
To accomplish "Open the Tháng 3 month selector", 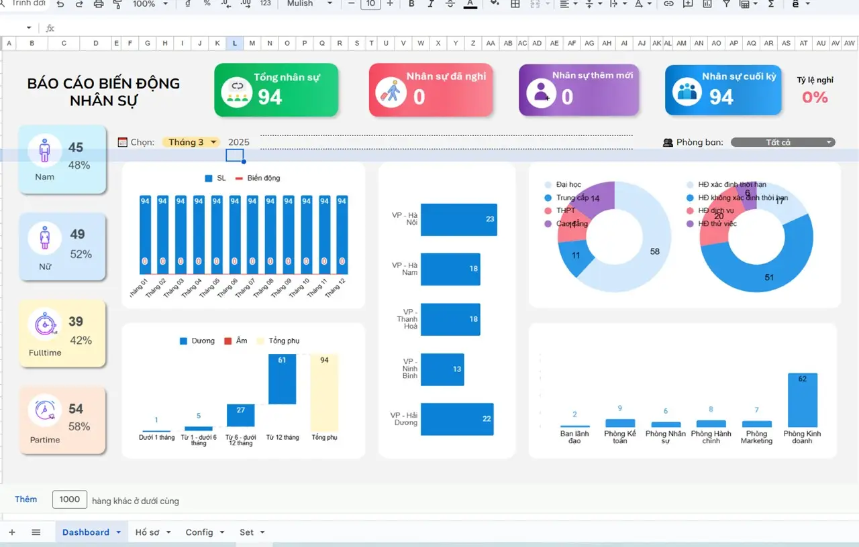I will click(191, 142).
